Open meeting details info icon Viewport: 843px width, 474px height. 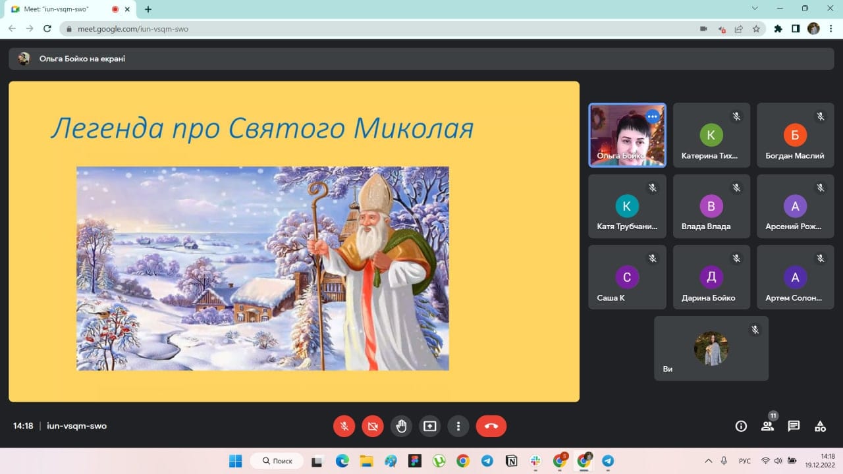741,426
